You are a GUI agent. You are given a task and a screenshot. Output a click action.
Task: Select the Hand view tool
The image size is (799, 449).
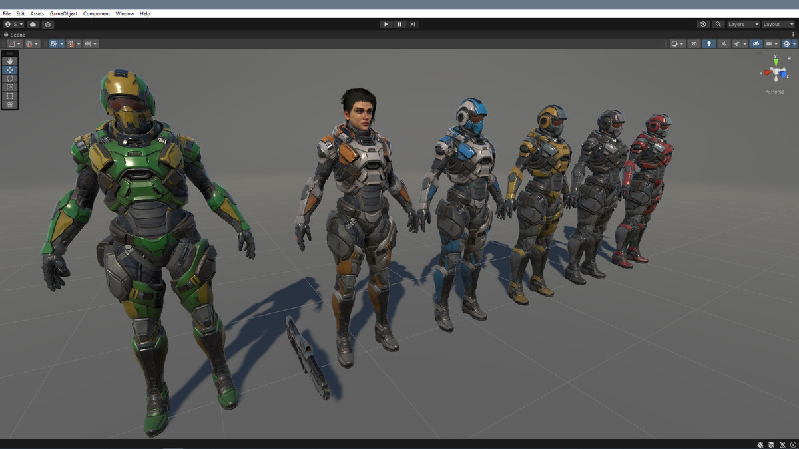tap(10, 61)
